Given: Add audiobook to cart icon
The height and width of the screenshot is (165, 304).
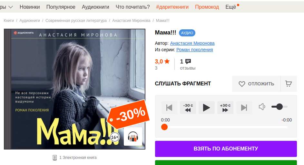Looking at the screenshot, I should [289, 84].
